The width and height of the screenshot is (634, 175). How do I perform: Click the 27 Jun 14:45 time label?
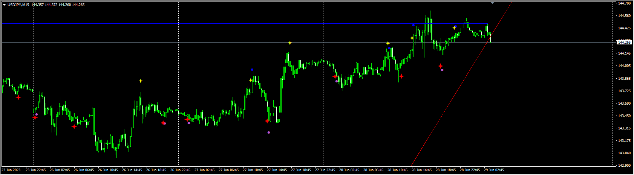point(277,170)
